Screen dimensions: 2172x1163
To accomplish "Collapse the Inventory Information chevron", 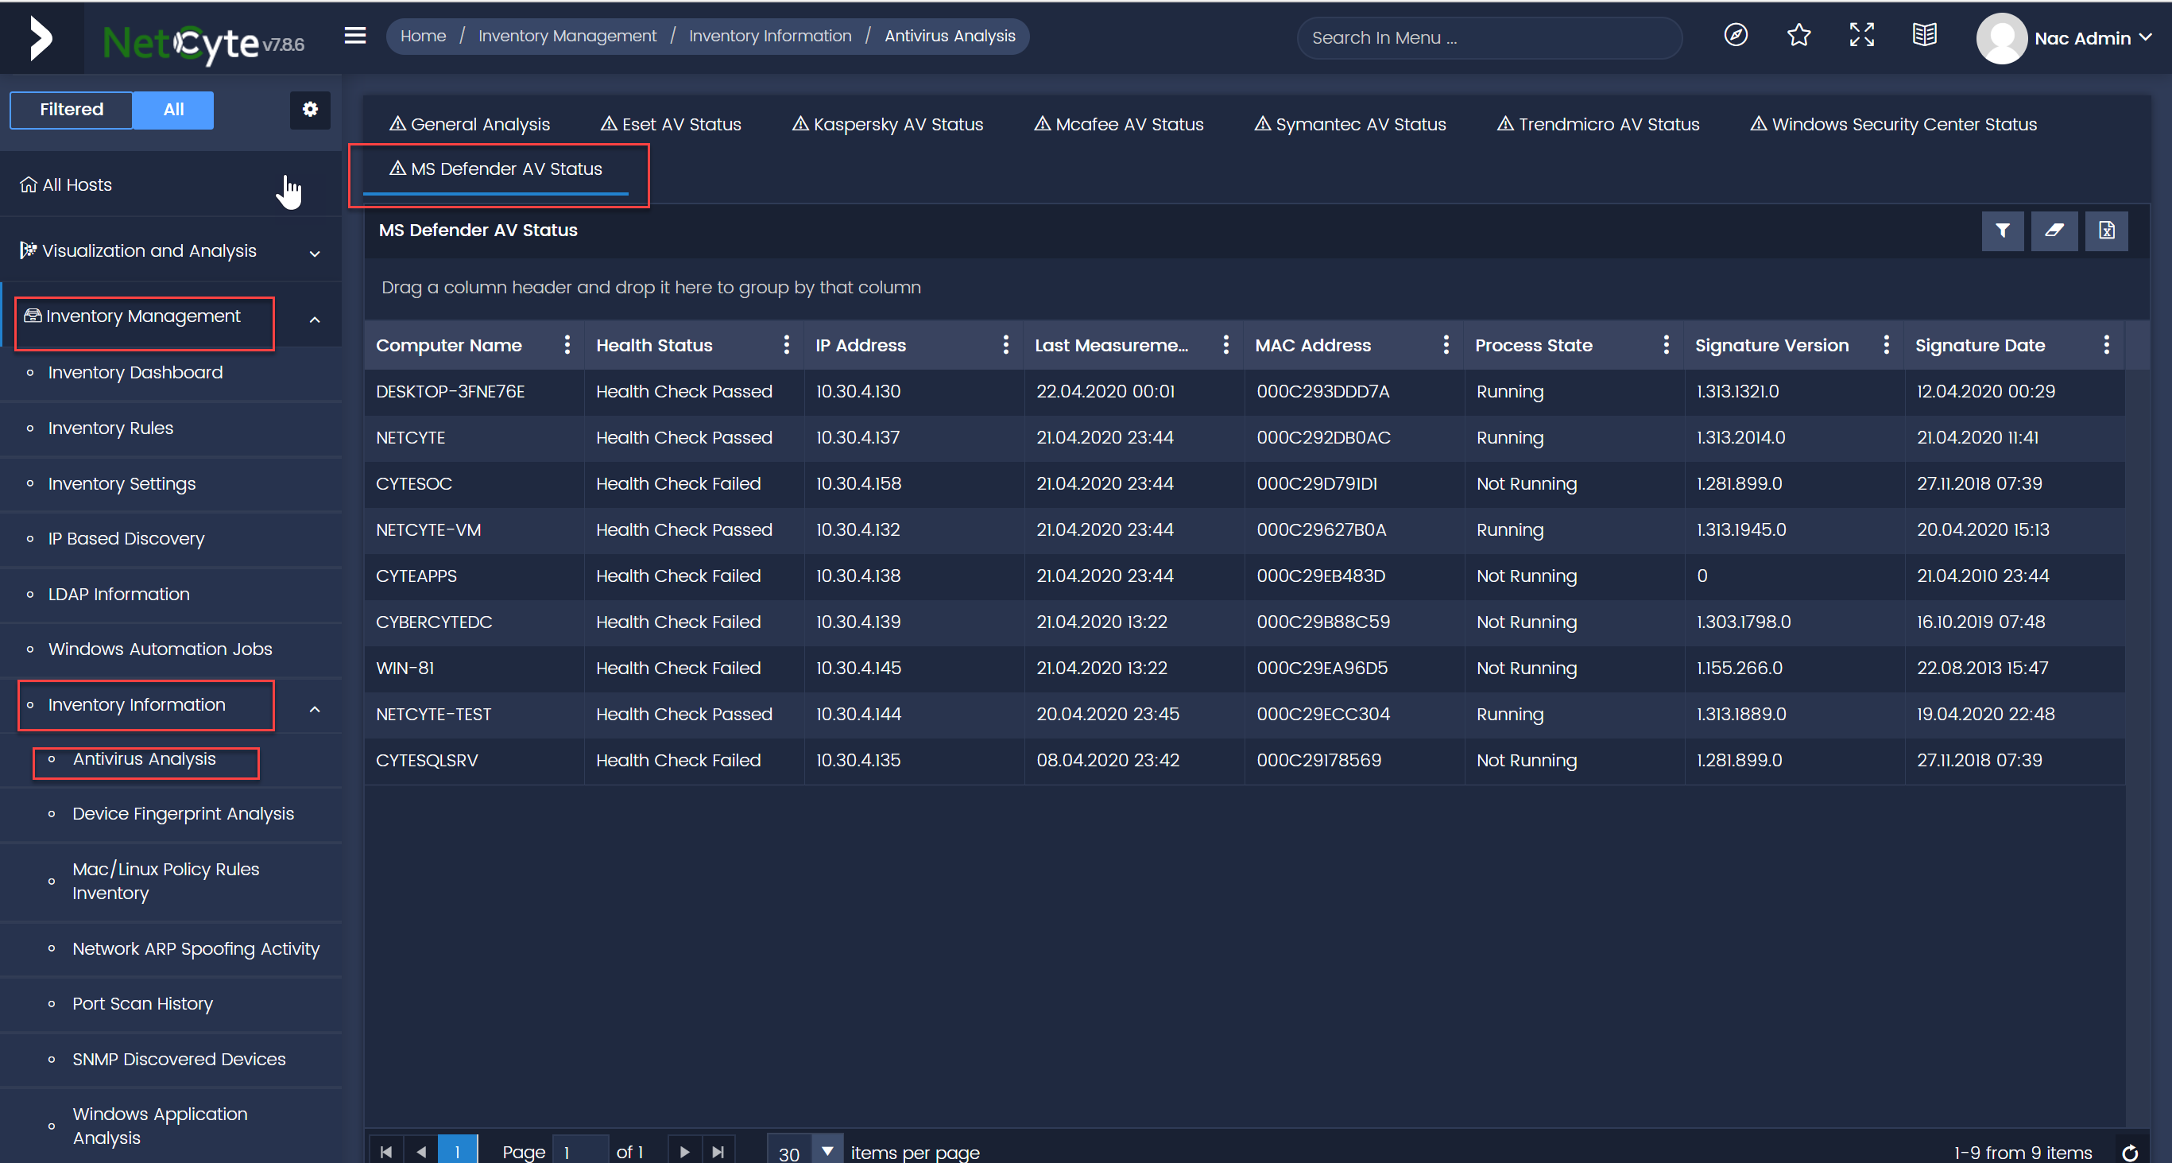I will (x=315, y=709).
